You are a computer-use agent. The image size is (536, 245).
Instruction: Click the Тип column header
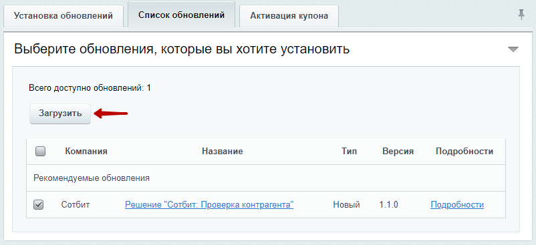click(x=349, y=151)
